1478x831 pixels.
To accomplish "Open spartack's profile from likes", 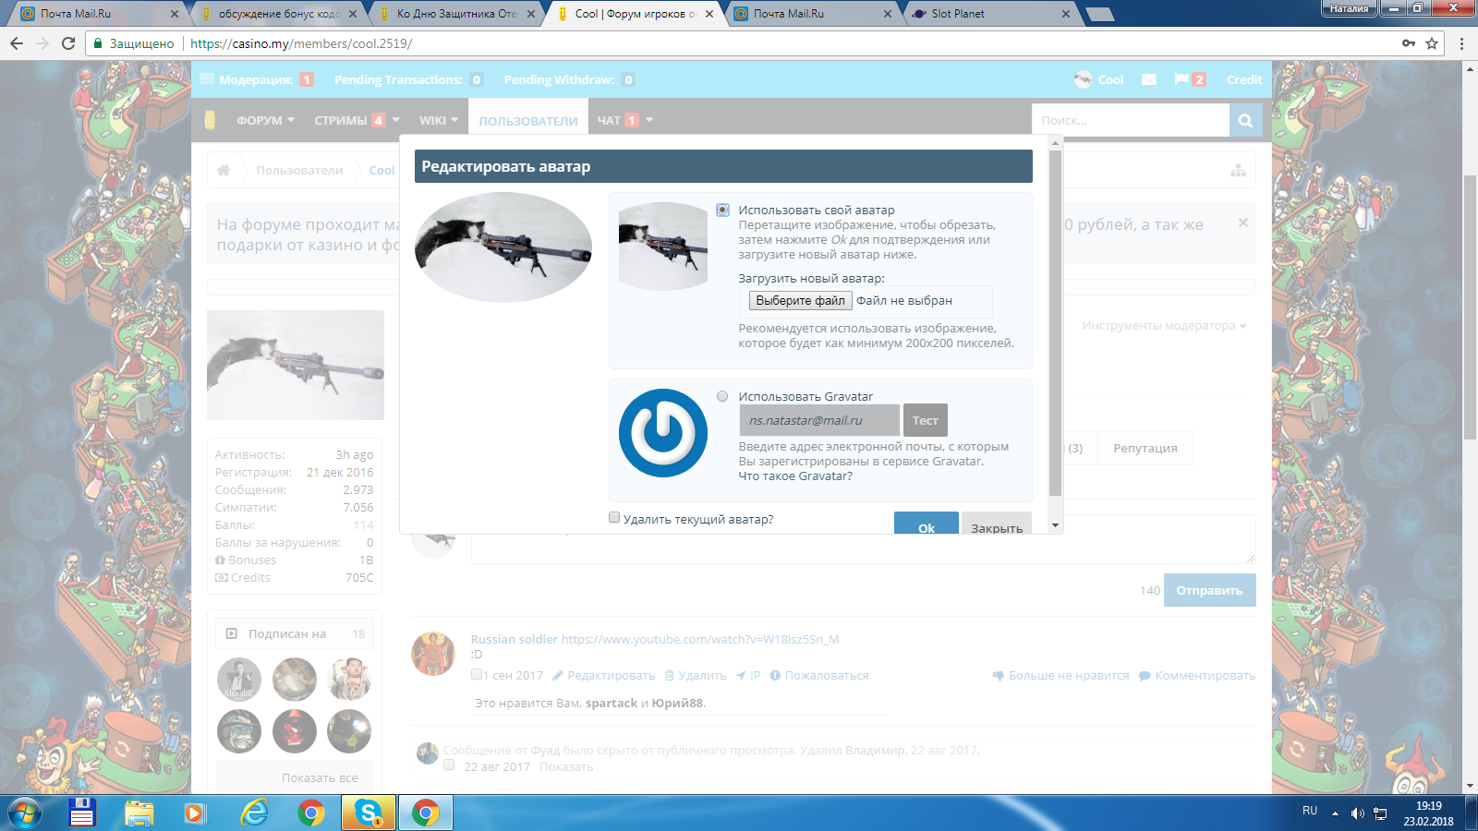I will coord(612,704).
